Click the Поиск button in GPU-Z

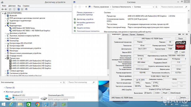pyautogui.click(x=181, y=39)
